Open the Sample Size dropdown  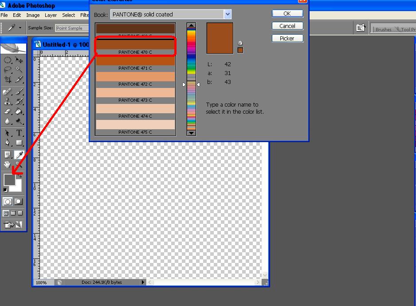click(x=72, y=28)
